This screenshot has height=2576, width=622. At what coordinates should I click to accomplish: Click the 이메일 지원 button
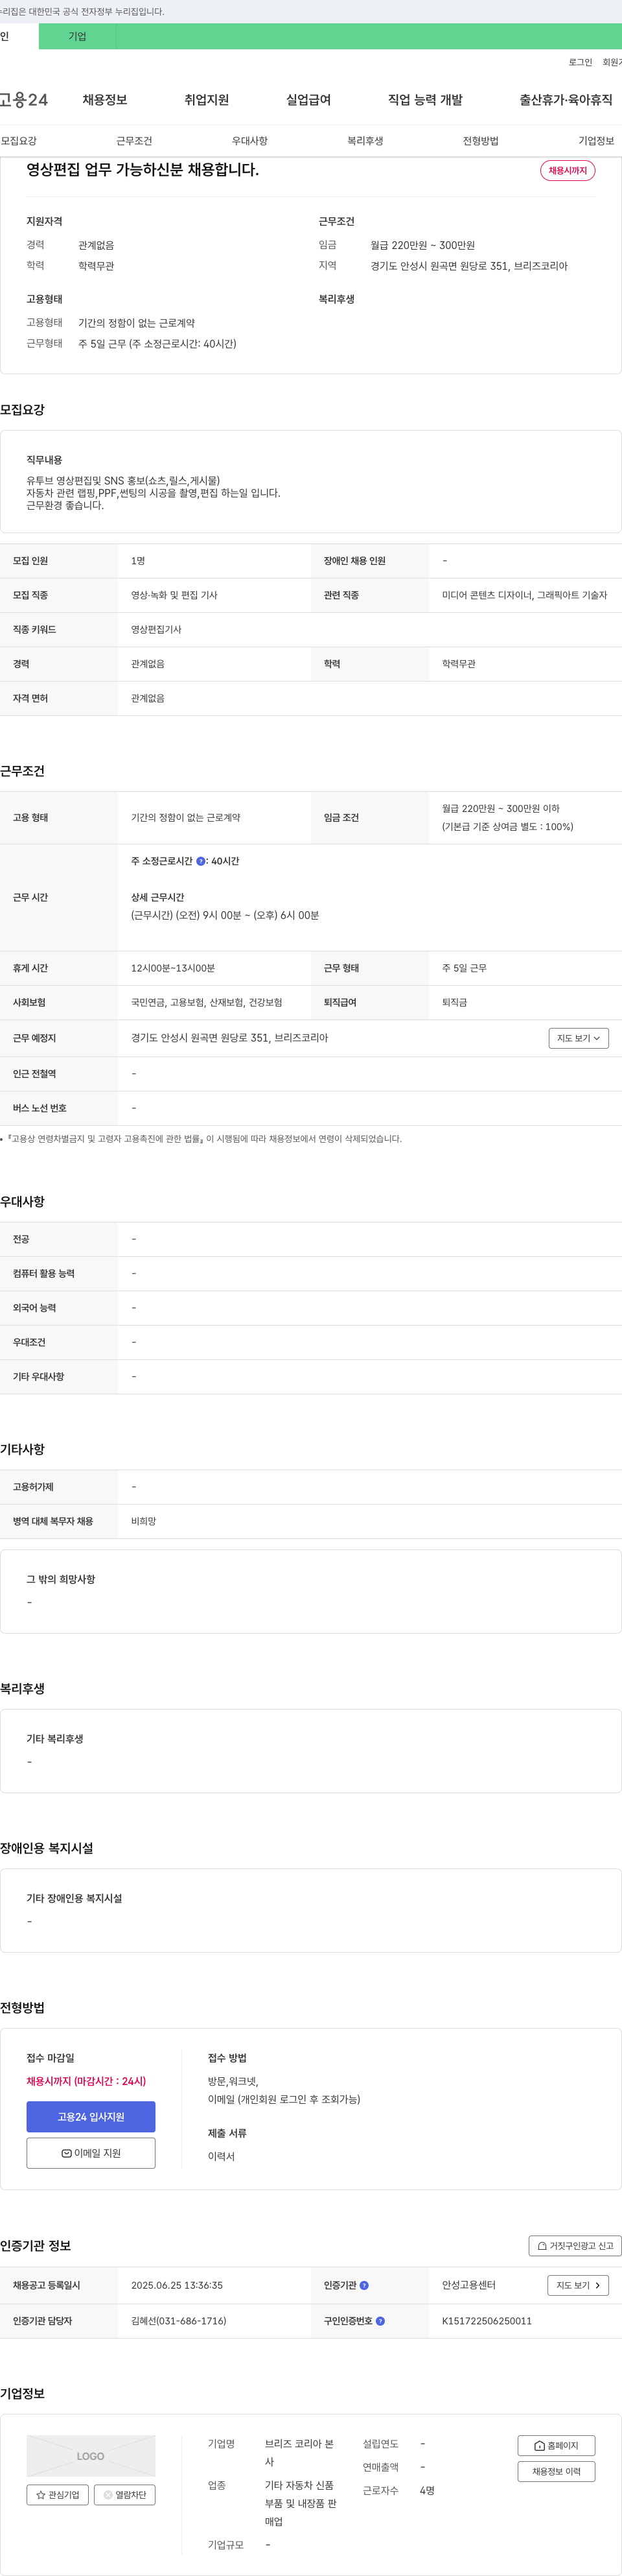click(91, 2153)
